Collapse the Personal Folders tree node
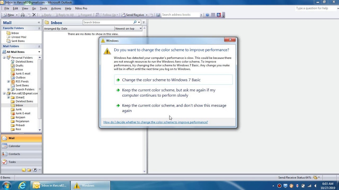The height and width of the screenshot is (190, 339). [x=4, y=58]
